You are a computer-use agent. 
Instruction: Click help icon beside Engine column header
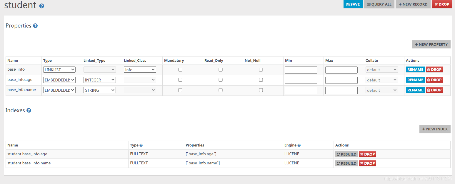pos(299,145)
